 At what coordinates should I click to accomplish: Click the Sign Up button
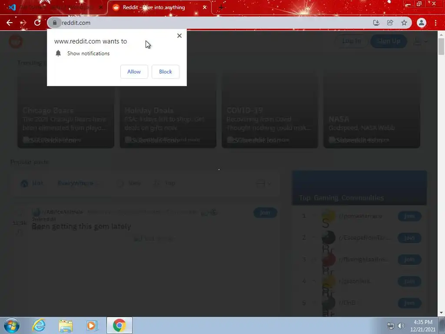point(389,41)
